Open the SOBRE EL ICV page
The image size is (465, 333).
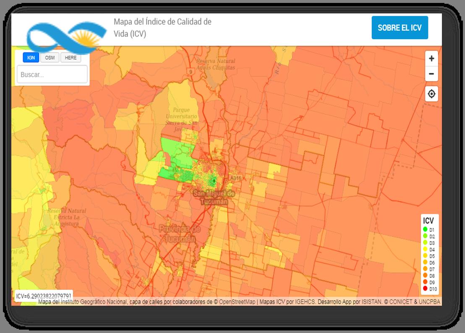click(x=400, y=28)
